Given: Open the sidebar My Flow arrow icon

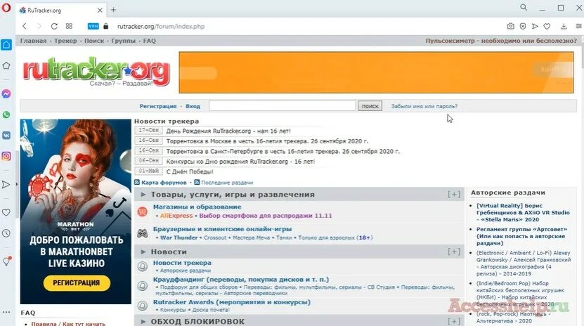Looking at the screenshot, I should [6, 185].
